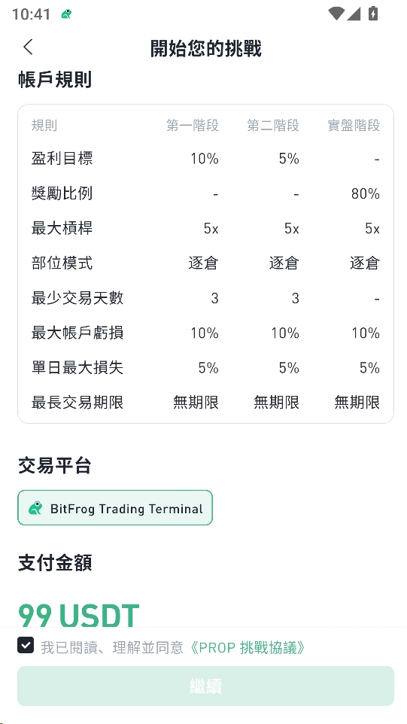Tap the 開始您的挑戰 page title

[x=206, y=48]
